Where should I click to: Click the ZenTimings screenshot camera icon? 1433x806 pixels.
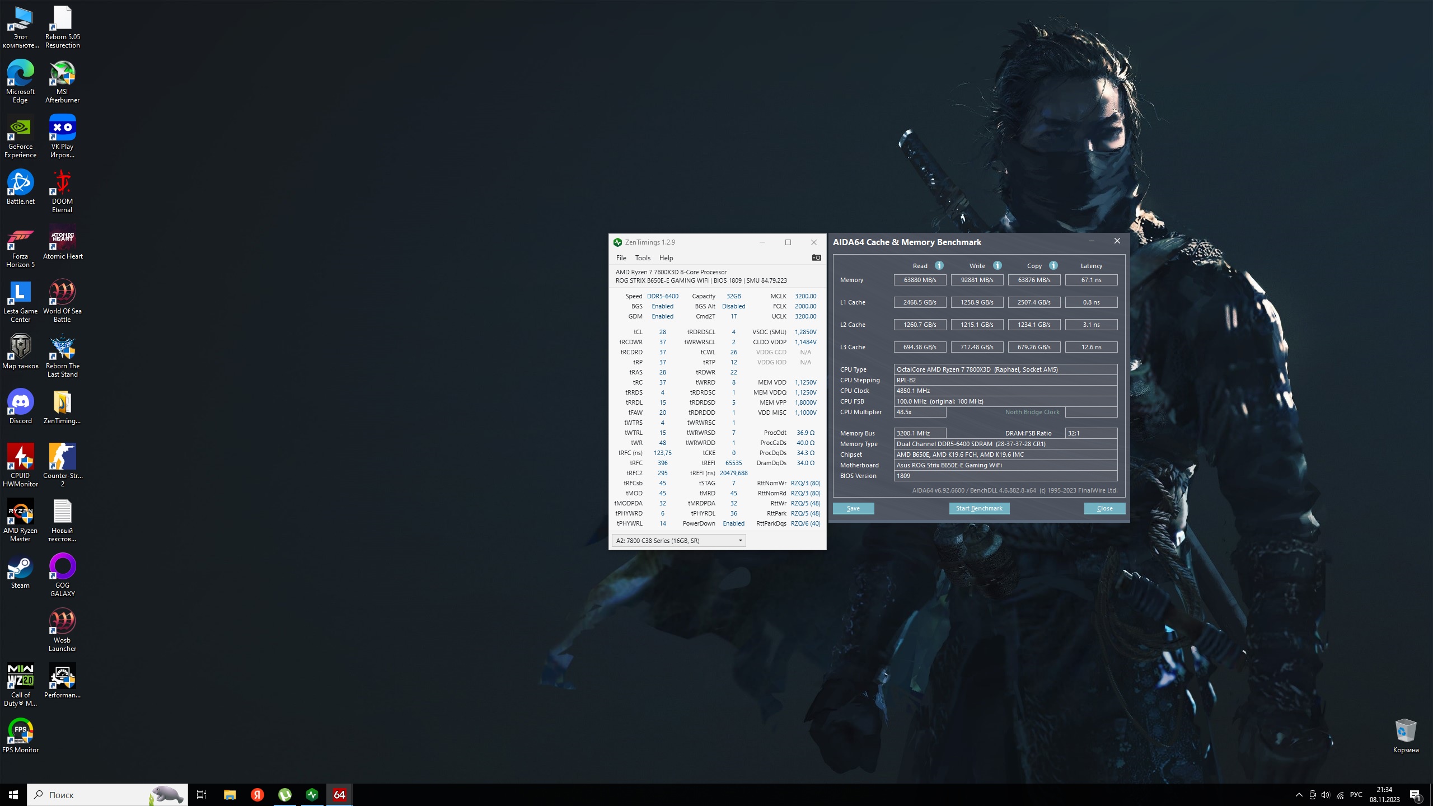pyautogui.click(x=816, y=257)
